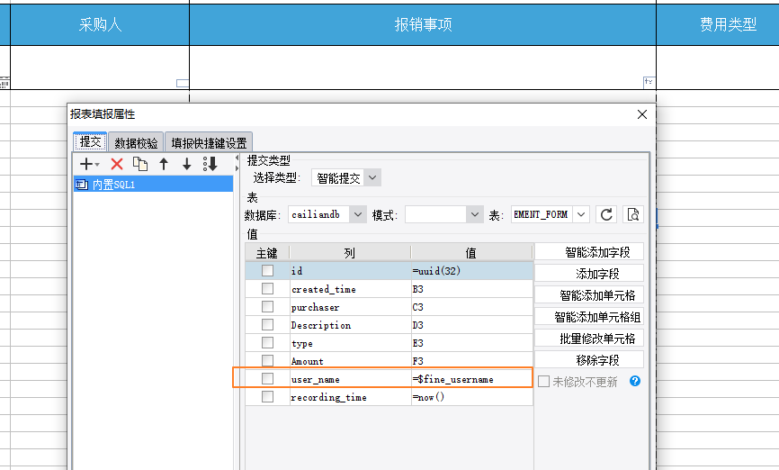Image resolution: width=779 pixels, height=470 pixels.
Task: Select user_name column cell
Action: [350, 379]
